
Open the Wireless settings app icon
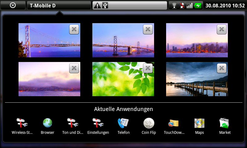click(22, 124)
